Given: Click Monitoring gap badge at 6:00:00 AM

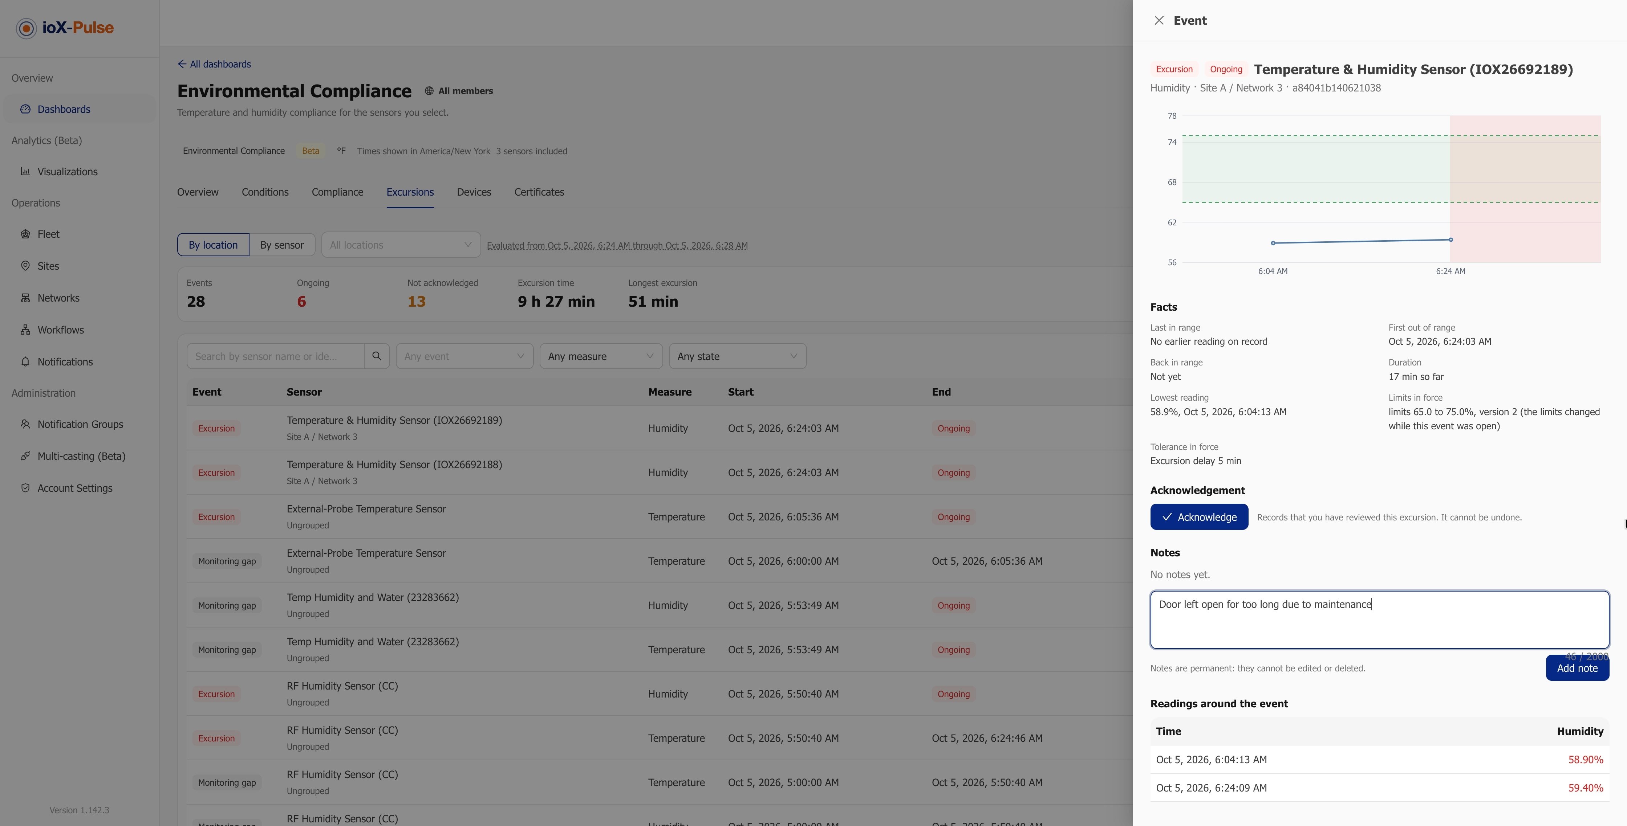Looking at the screenshot, I should pyautogui.click(x=227, y=561).
